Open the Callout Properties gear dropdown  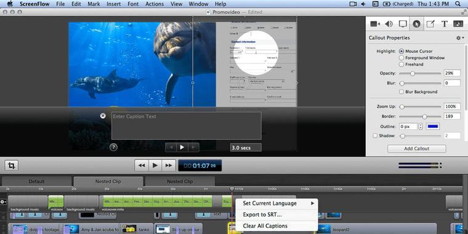[x=459, y=38]
